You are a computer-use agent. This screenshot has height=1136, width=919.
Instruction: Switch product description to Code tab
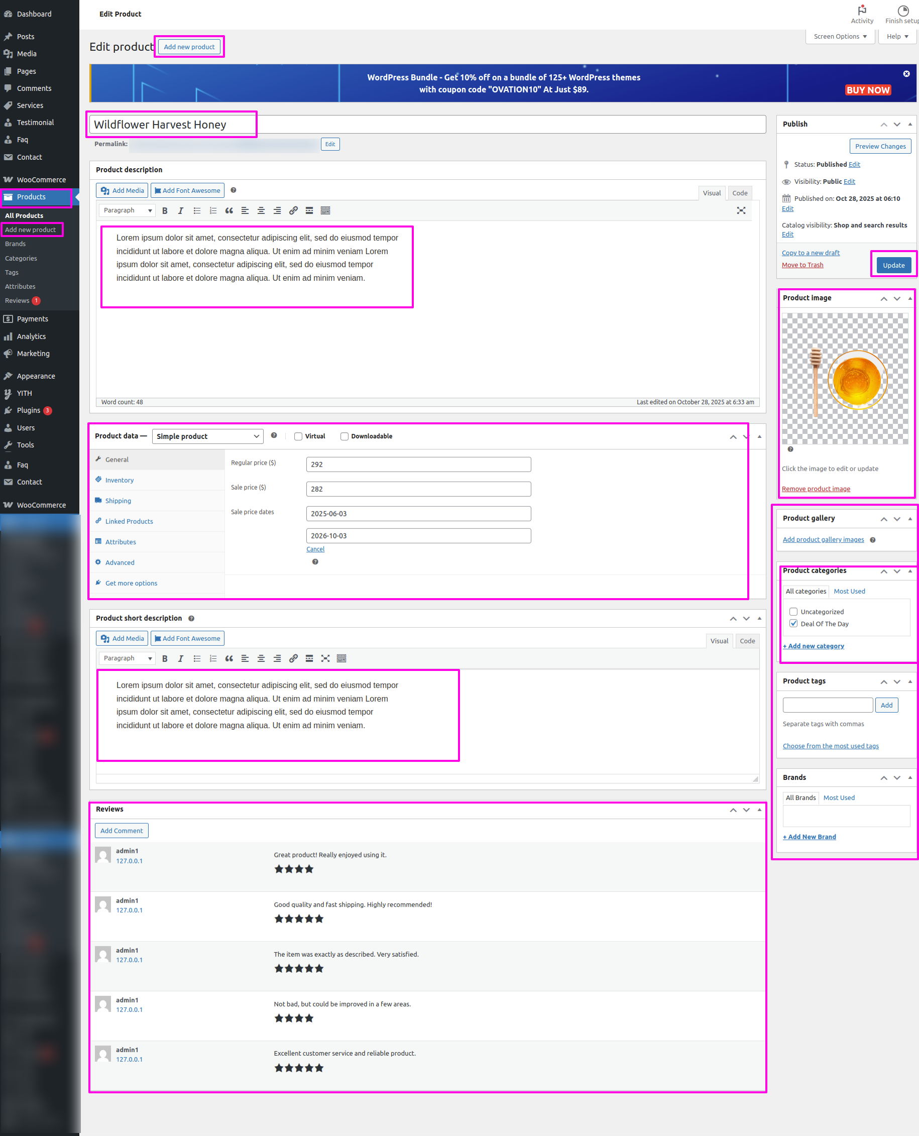coord(740,193)
